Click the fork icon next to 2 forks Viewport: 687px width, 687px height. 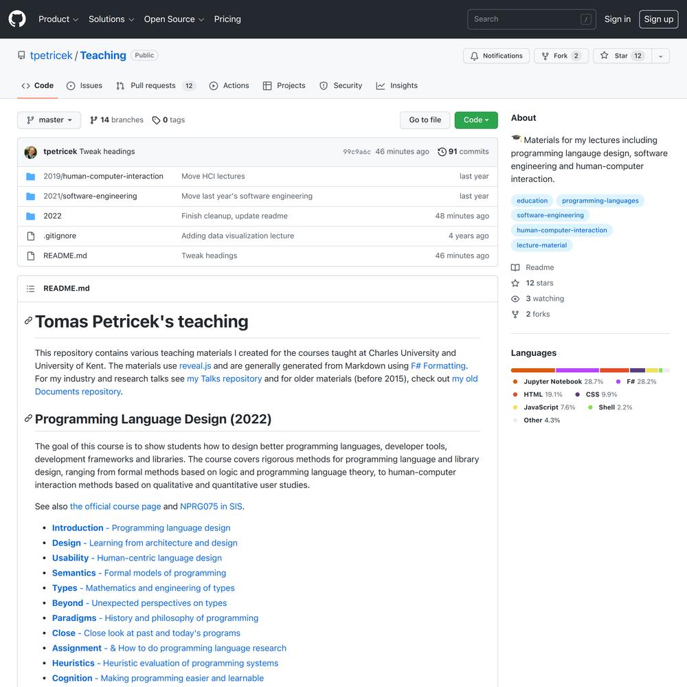(515, 314)
